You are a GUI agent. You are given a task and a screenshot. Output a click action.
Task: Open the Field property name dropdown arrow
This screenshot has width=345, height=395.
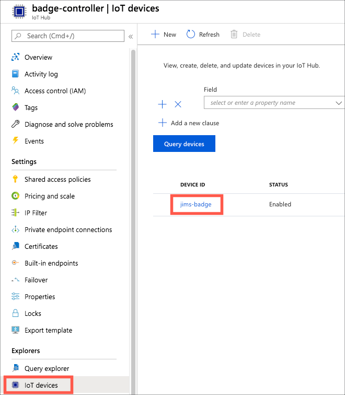339,103
